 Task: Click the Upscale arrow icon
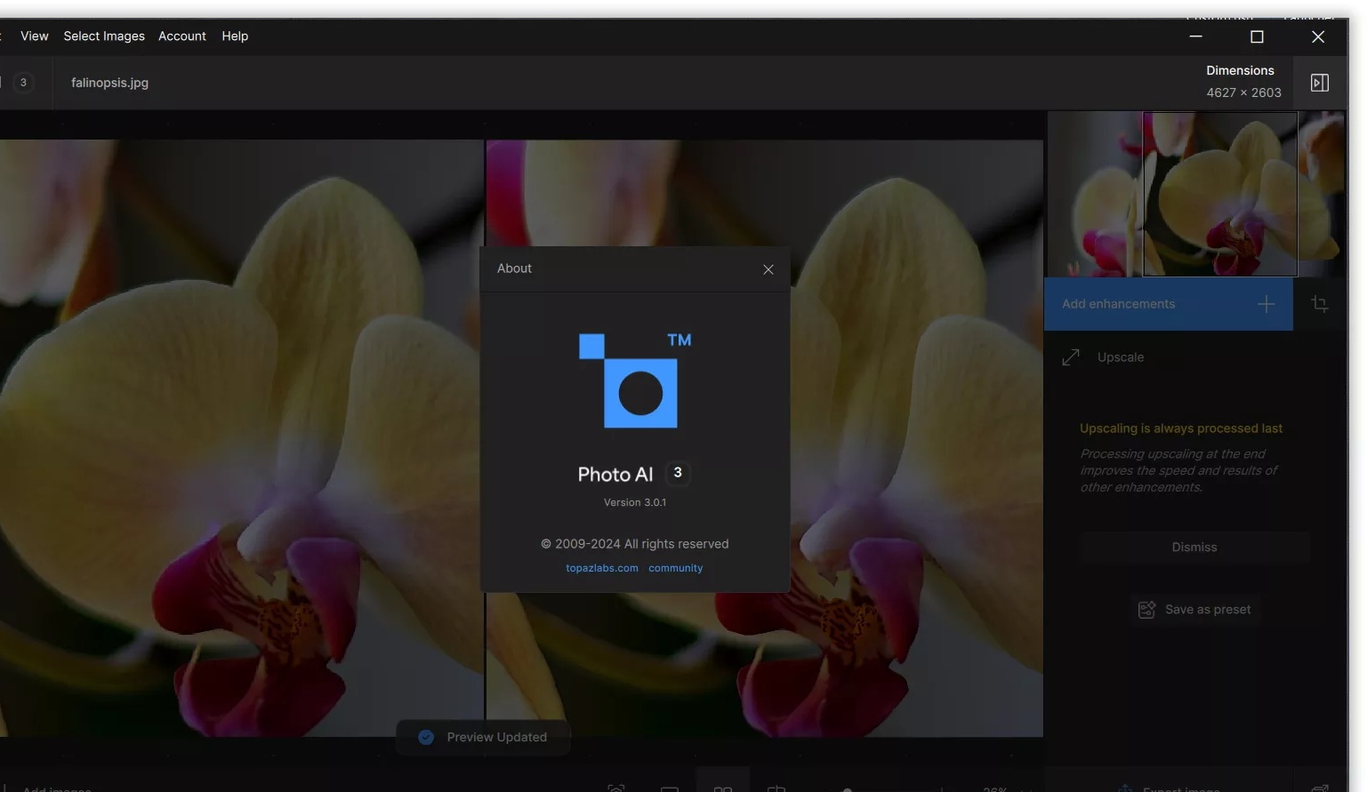pos(1071,357)
